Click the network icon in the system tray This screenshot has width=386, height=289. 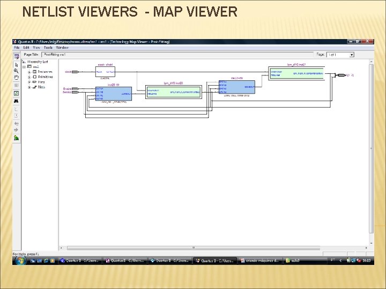pyautogui.click(x=353, y=260)
